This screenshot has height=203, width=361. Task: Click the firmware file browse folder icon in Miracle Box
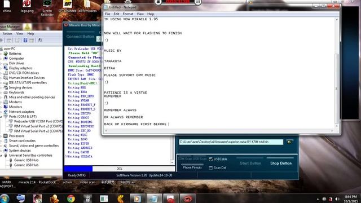pyautogui.click(x=289, y=142)
